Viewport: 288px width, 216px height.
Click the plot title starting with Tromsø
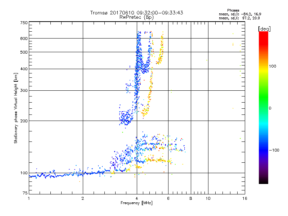point(137,13)
